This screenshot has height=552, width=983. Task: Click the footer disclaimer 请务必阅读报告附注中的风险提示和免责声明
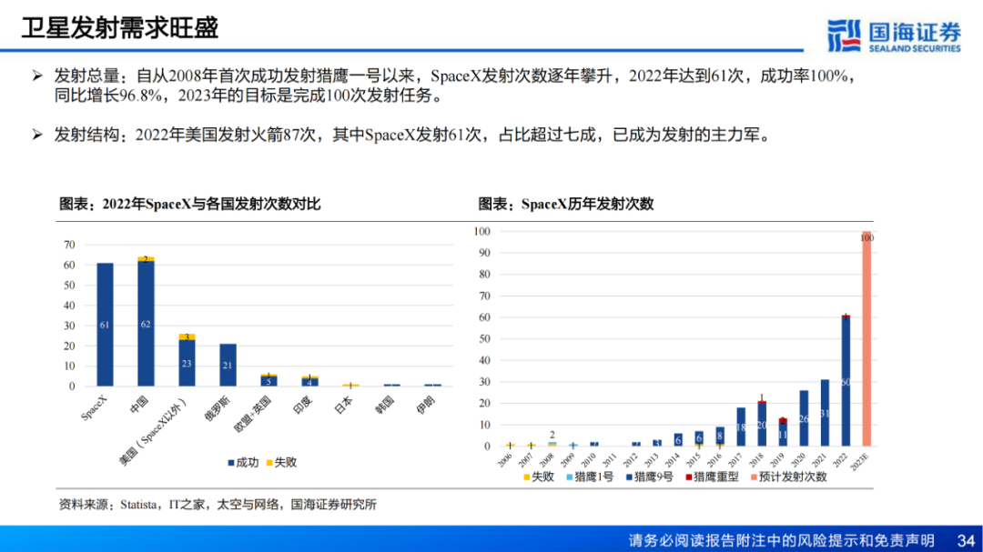pos(781,540)
